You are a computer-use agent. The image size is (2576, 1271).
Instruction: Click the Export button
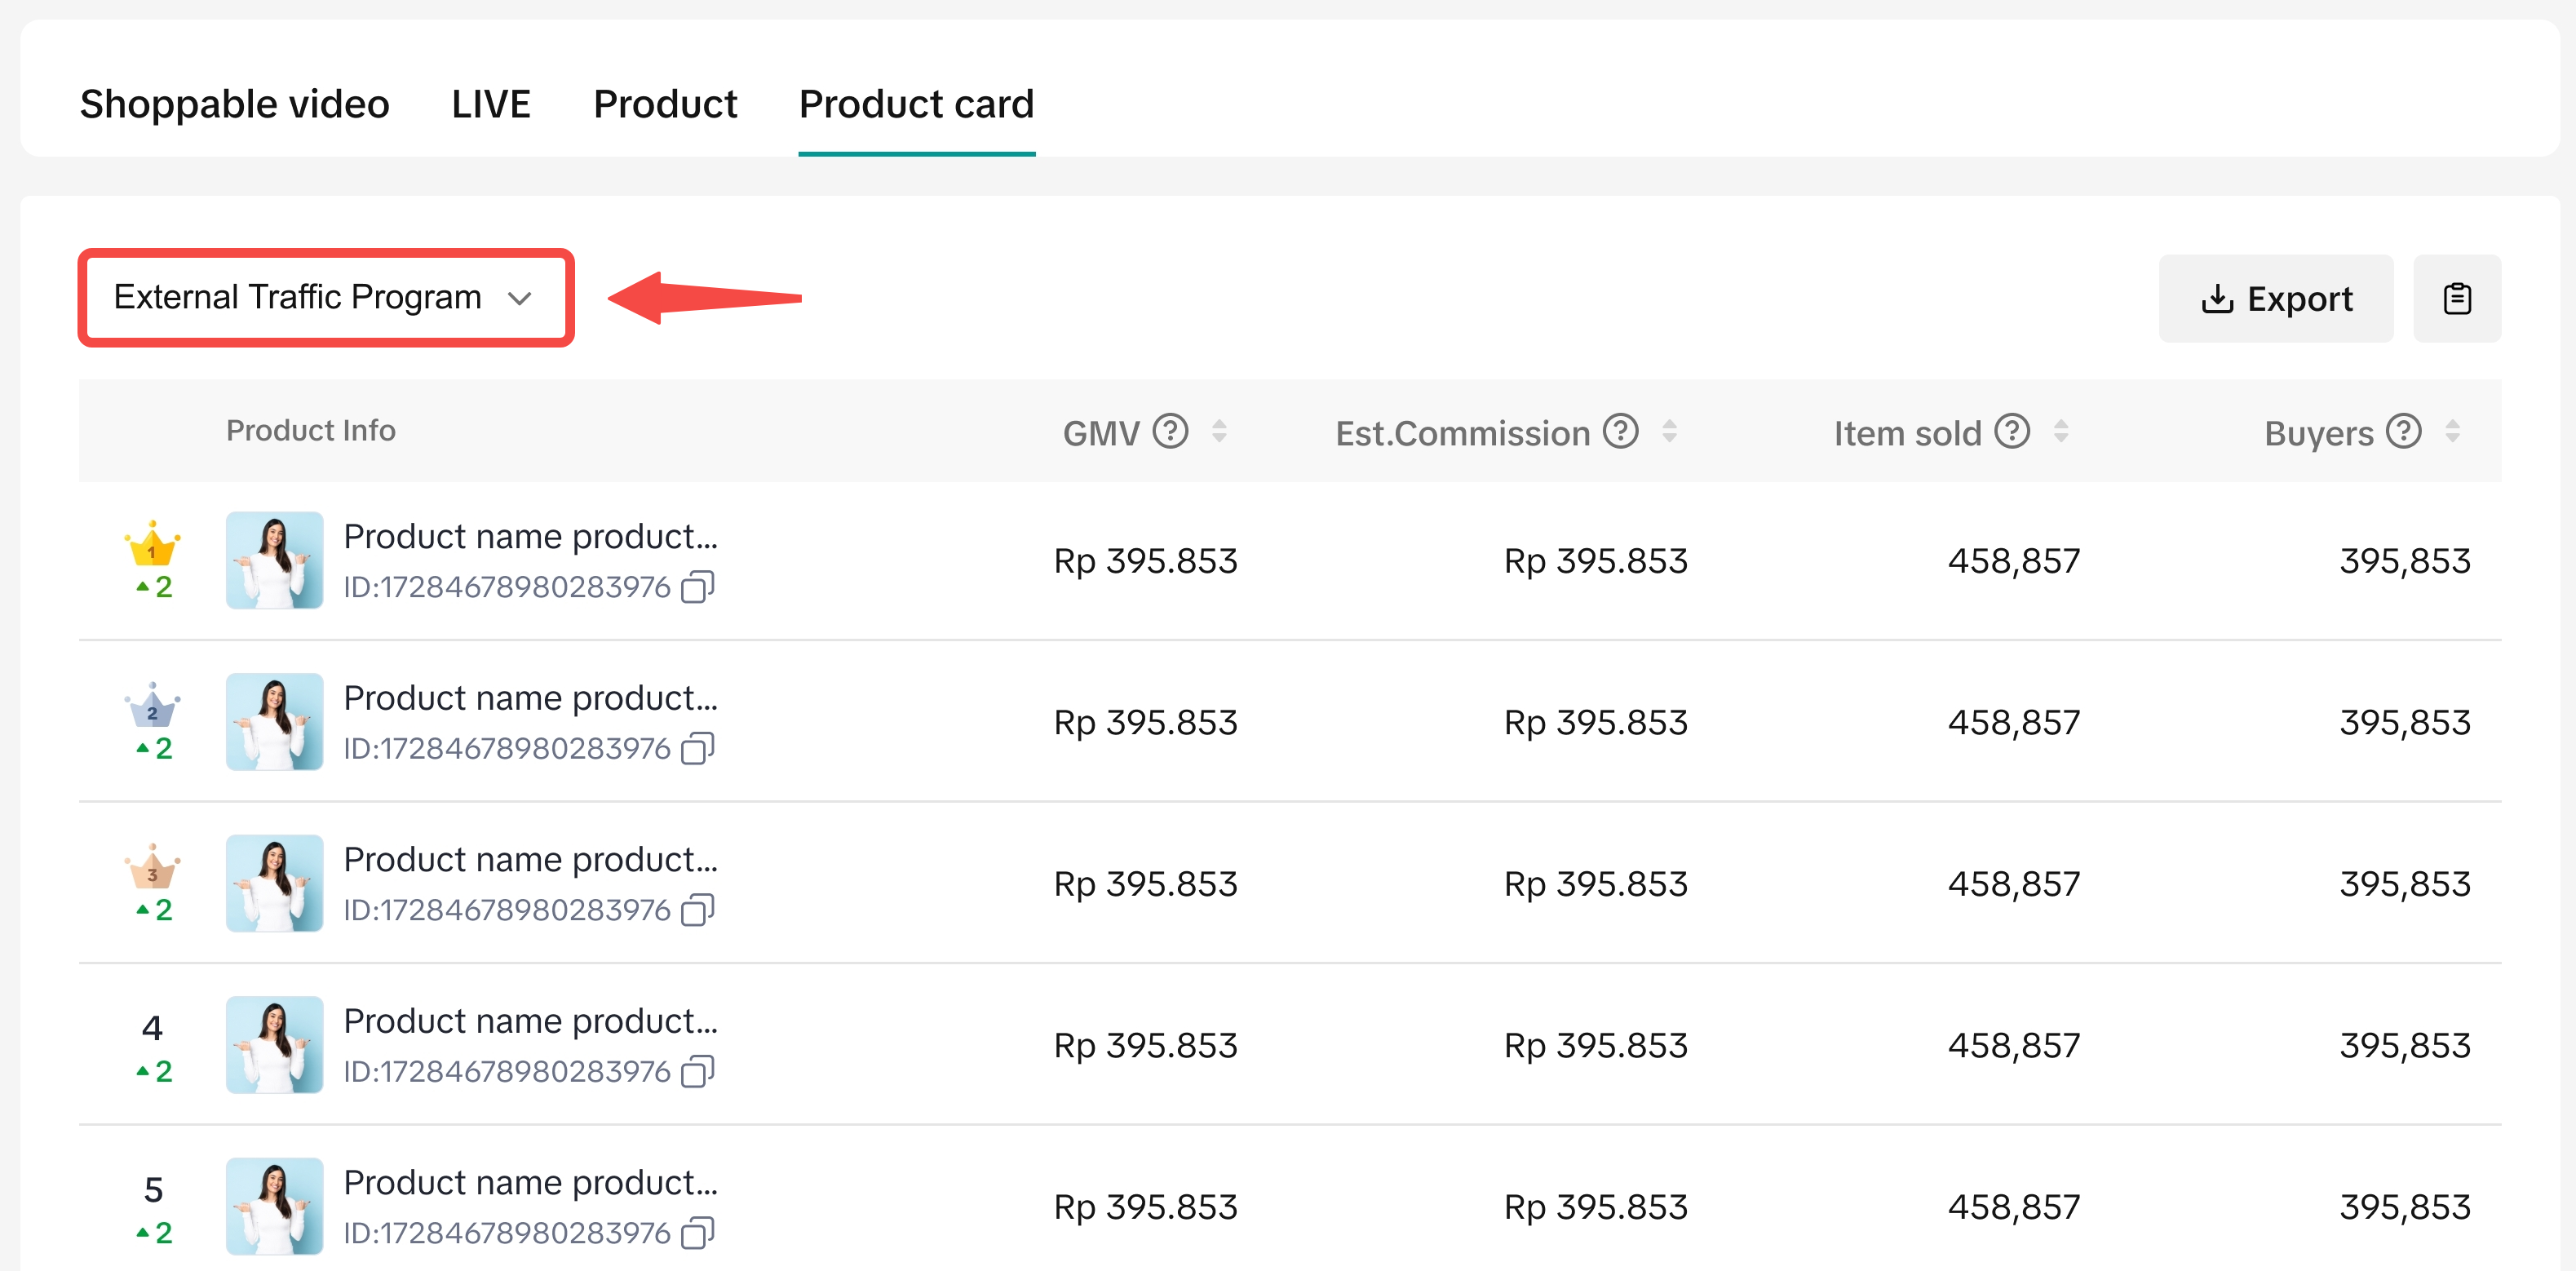click(2275, 299)
